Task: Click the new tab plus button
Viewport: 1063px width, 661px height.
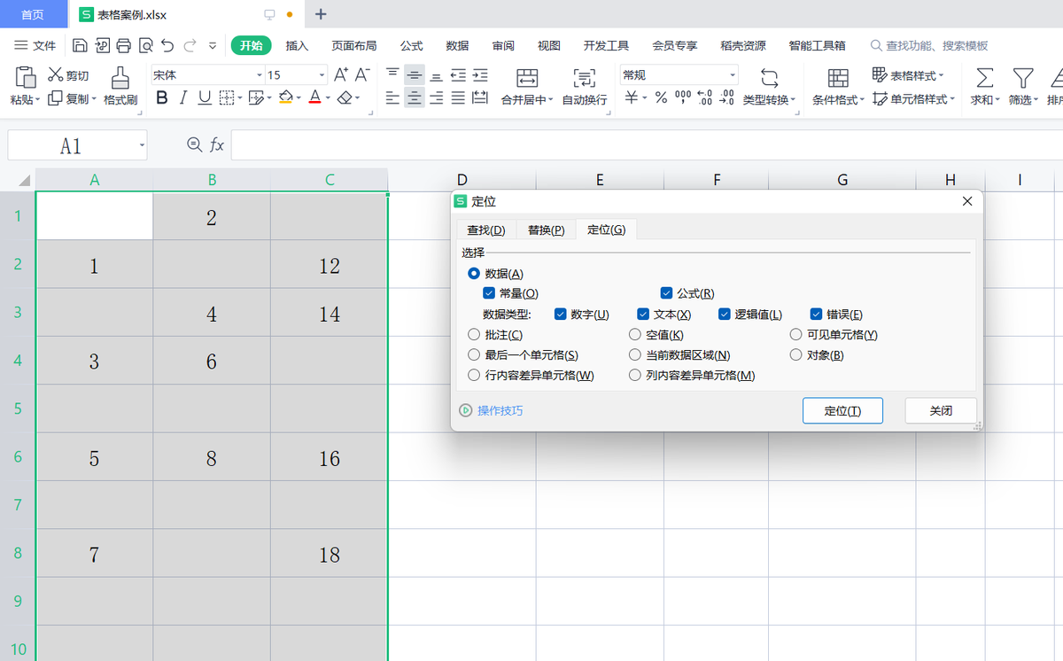Action: [321, 14]
